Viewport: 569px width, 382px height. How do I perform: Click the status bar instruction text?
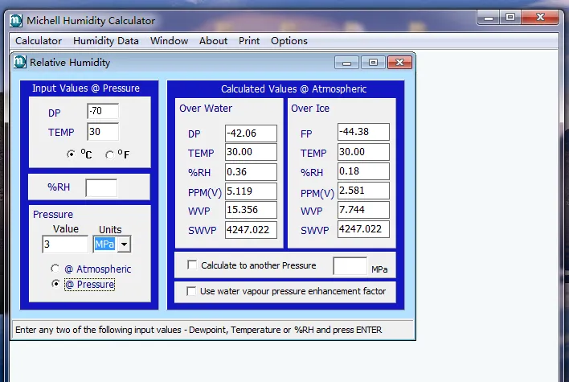tap(199, 330)
